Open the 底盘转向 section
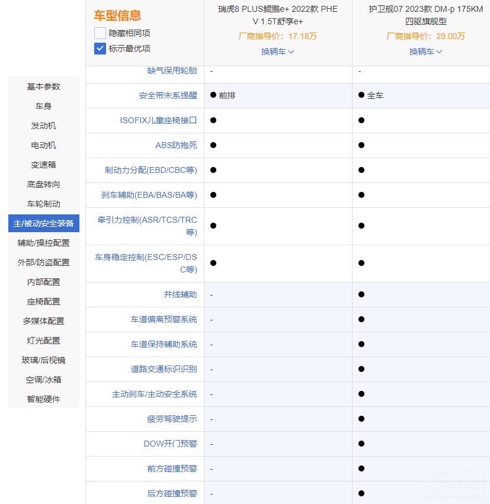This screenshot has height=504, width=490. click(43, 184)
